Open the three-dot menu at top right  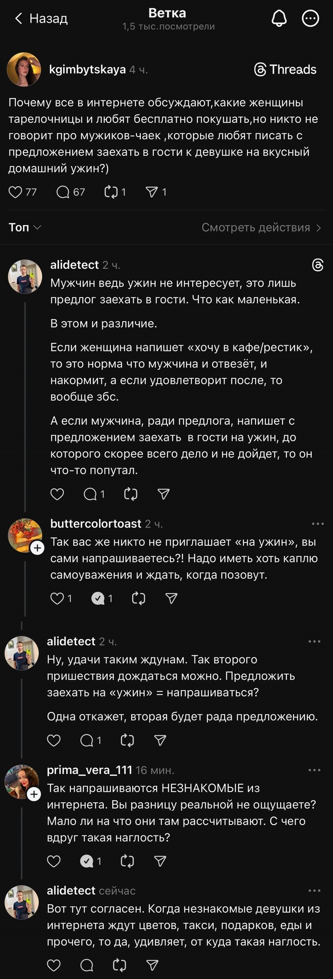310,18
